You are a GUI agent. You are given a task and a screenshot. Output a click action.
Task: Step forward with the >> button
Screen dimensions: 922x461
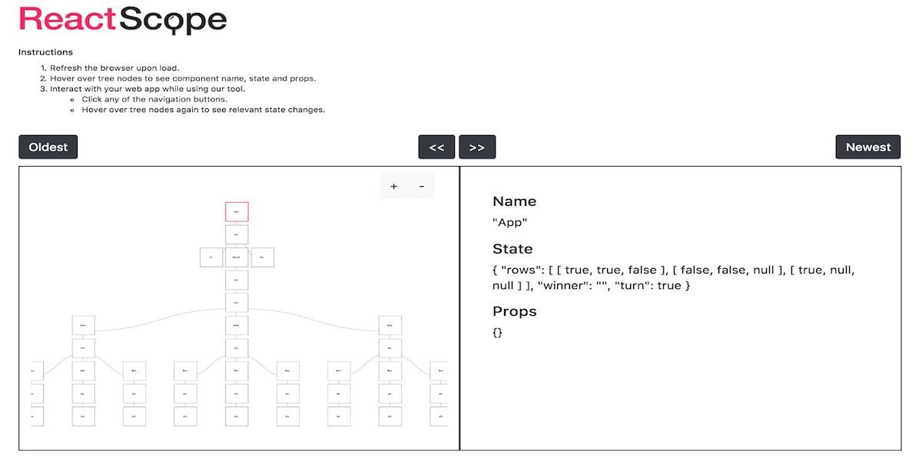[x=477, y=147]
